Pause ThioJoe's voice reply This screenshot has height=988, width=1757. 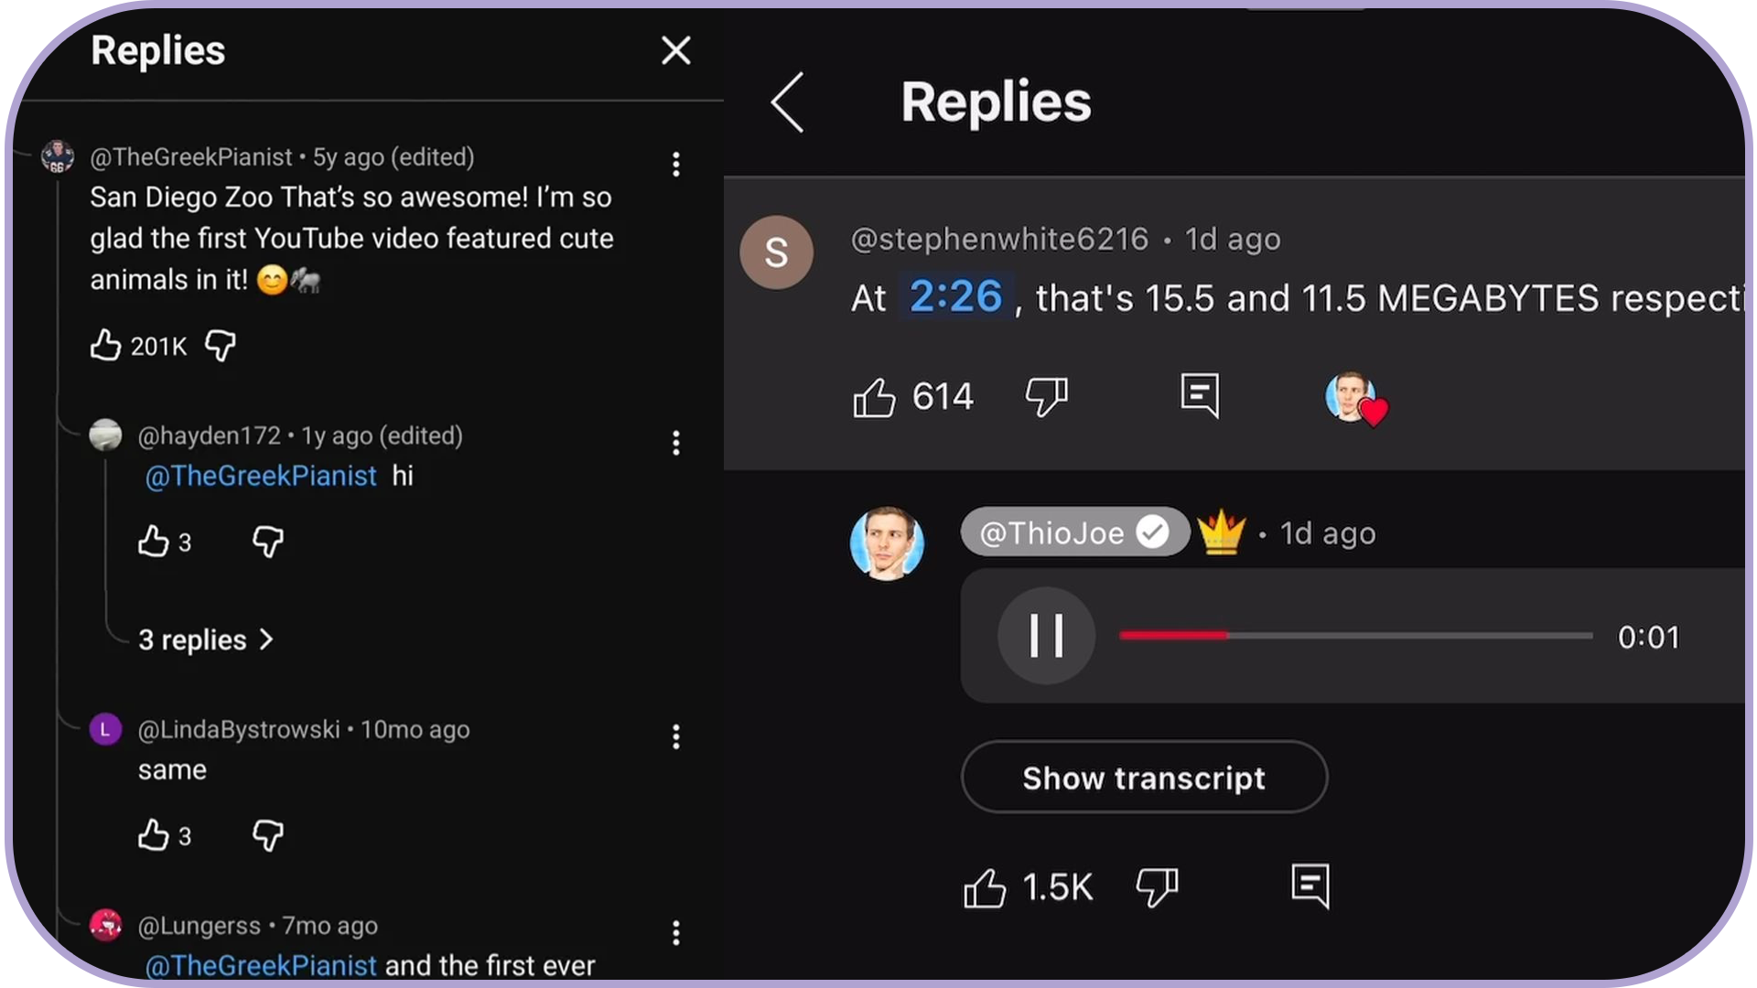(x=1046, y=636)
